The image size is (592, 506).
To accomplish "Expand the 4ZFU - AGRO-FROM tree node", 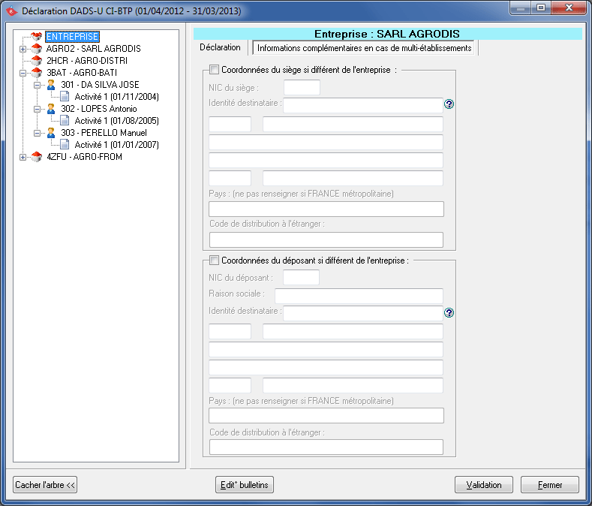I will pos(23,157).
